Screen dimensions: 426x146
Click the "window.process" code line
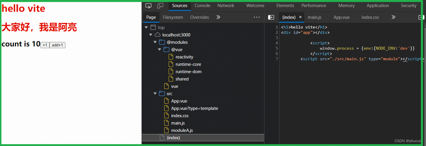point(367,48)
